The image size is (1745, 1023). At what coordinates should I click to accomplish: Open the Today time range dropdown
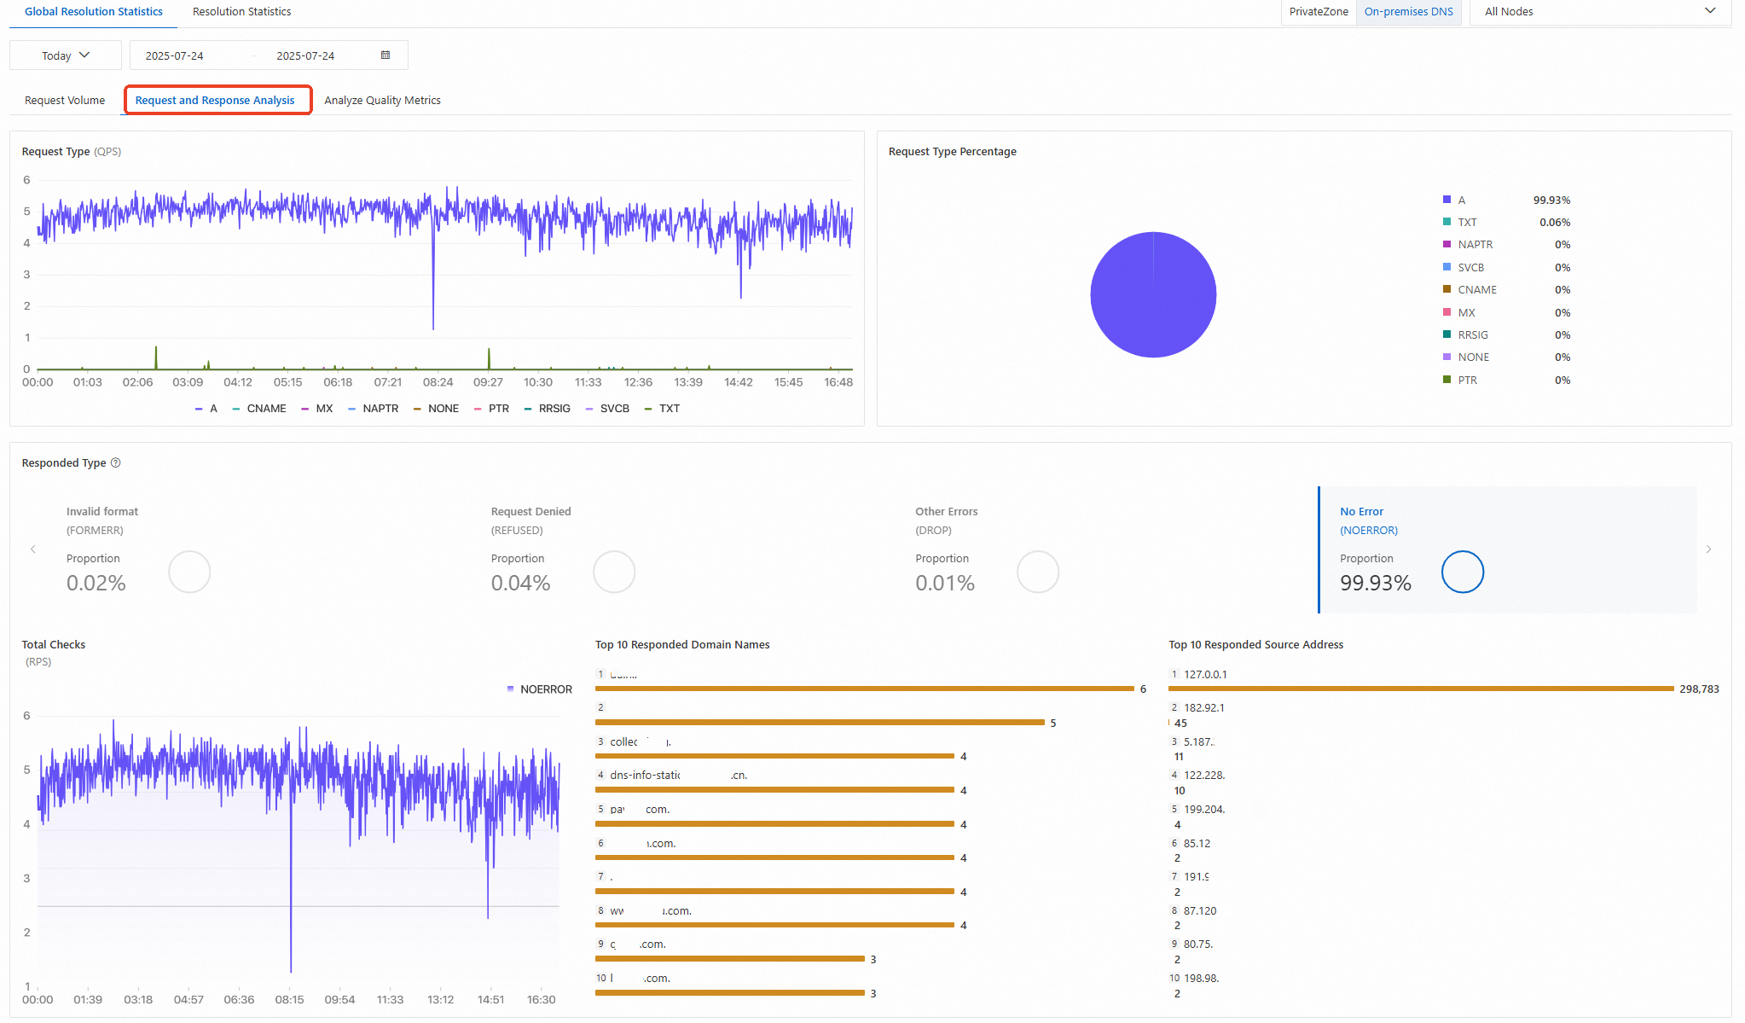point(66,55)
